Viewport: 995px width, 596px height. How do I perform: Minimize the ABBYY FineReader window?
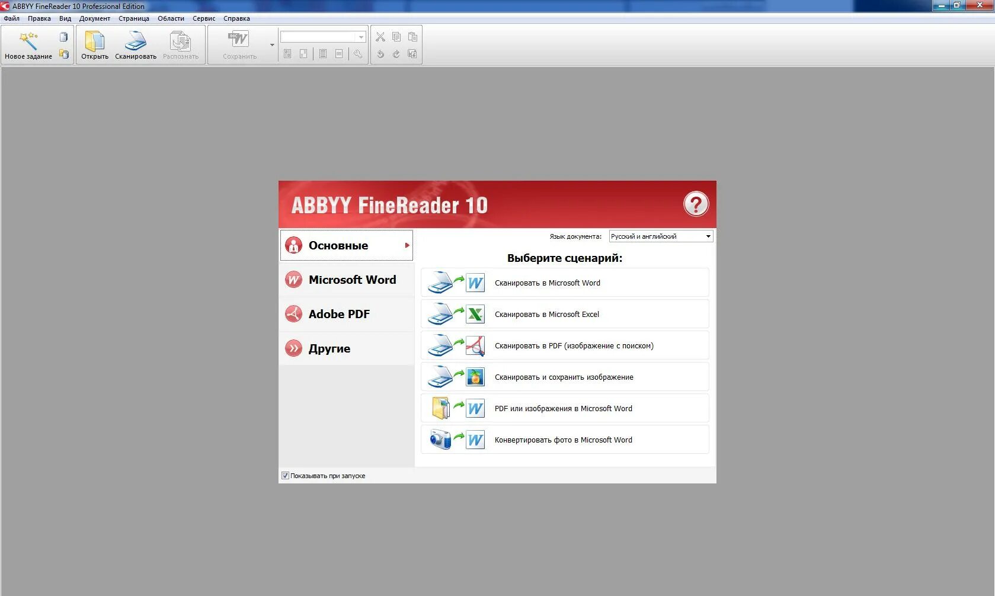(x=941, y=5)
